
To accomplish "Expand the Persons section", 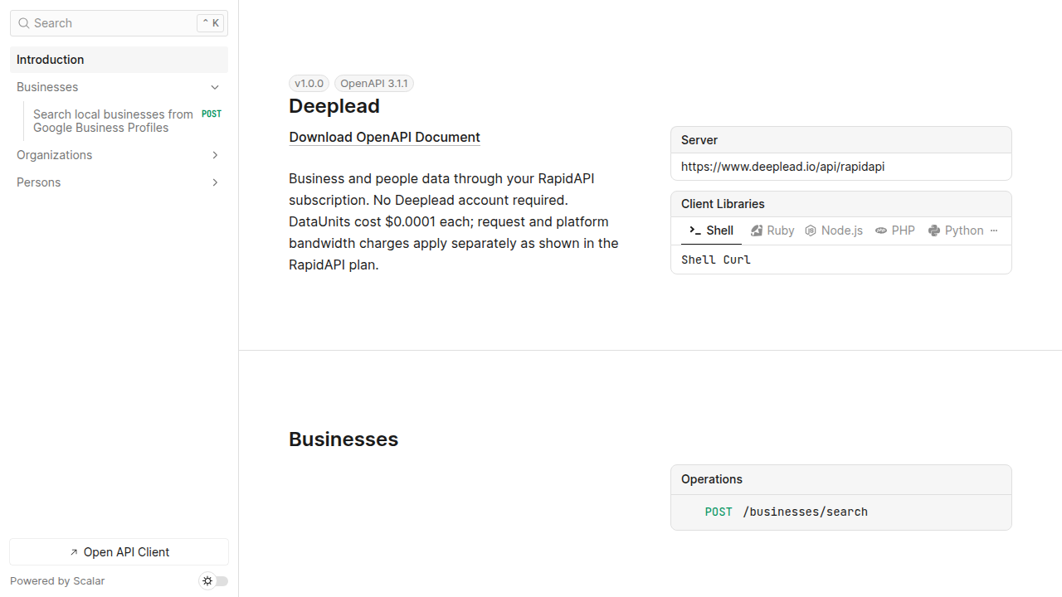I will coord(119,182).
